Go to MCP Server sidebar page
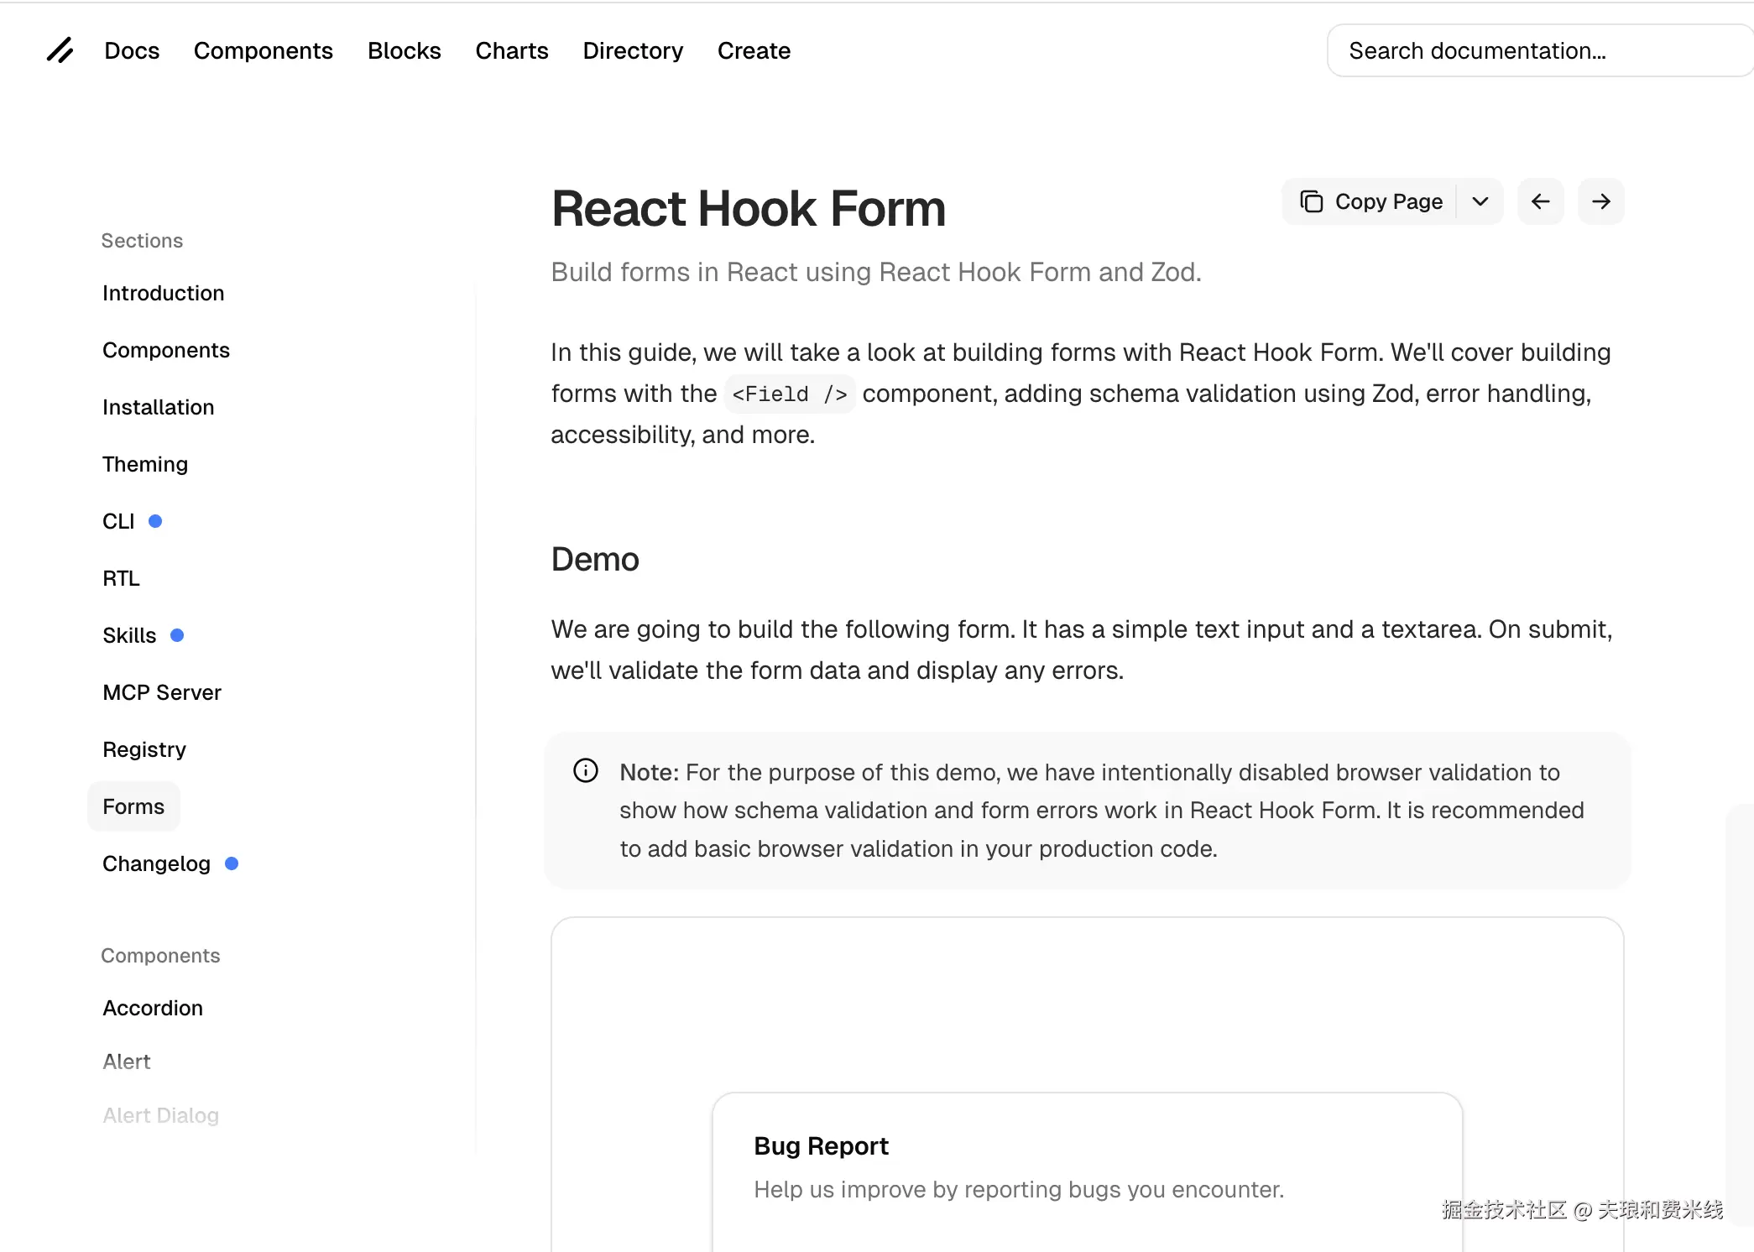Image resolution: width=1754 pixels, height=1252 pixels. (x=161, y=692)
